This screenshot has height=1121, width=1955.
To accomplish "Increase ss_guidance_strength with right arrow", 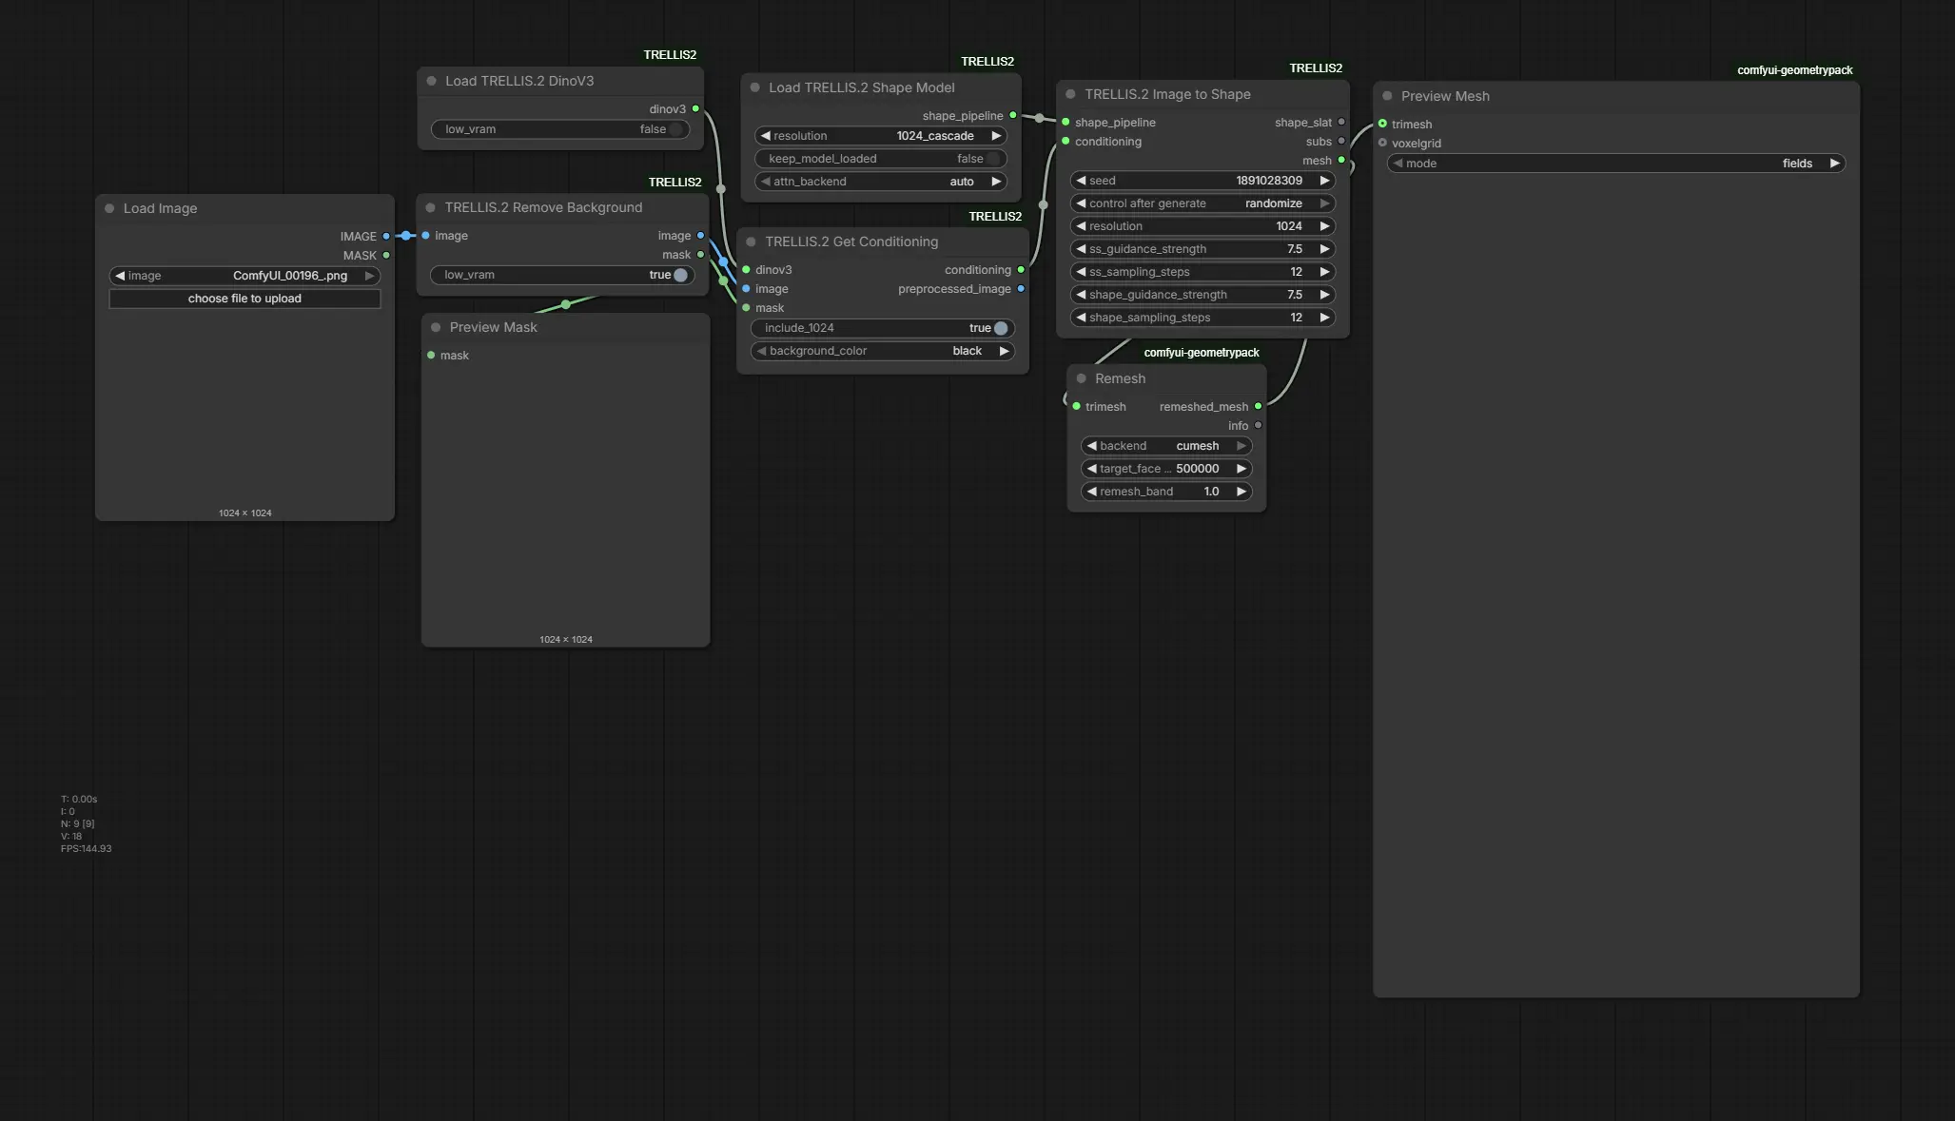I will point(1324,249).
